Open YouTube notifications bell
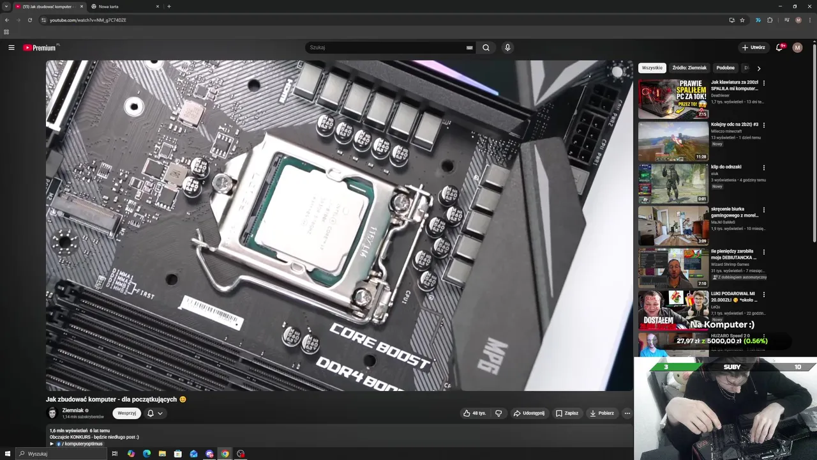817x460 pixels. [779, 48]
